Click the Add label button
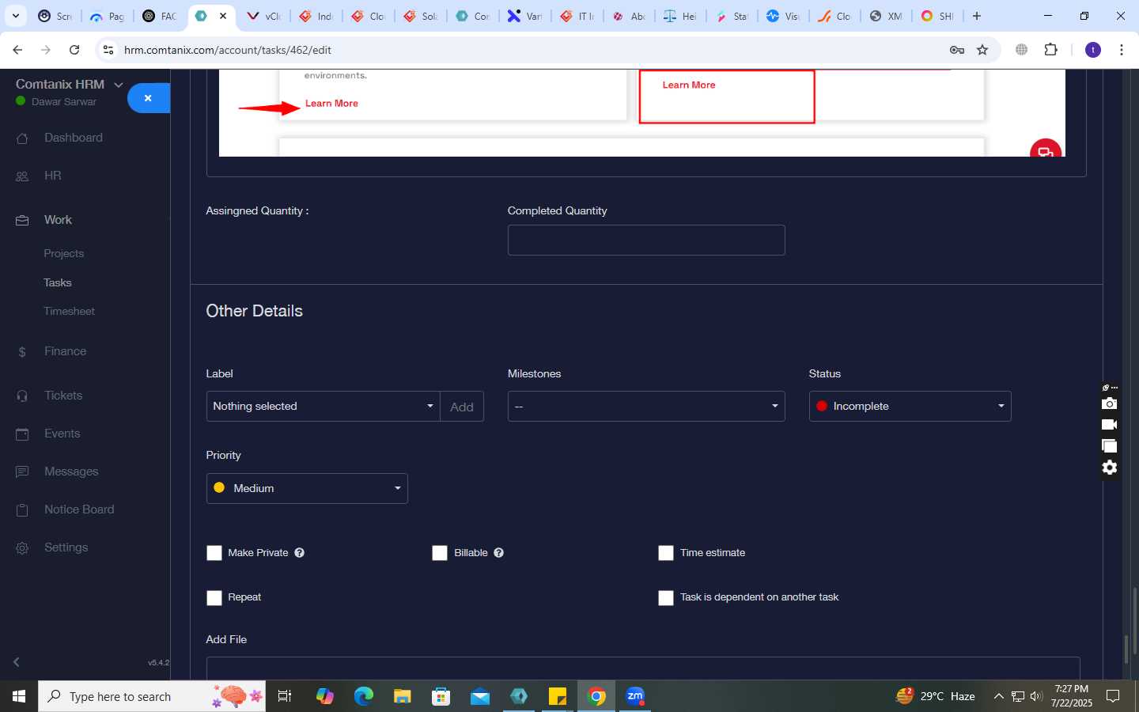The image size is (1139, 712). [462, 406]
